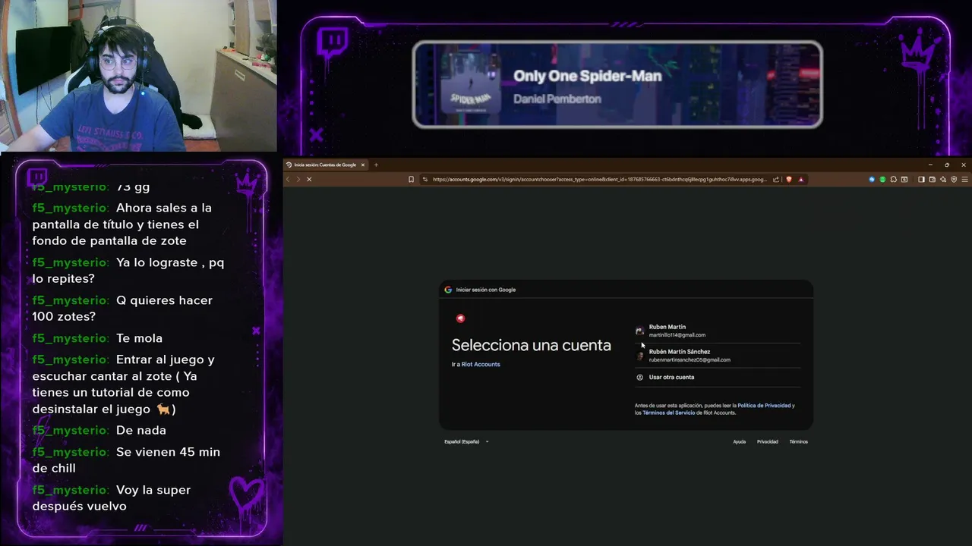Viewport: 972px width, 546px height.
Task: Select 'Usar otra cuenta' option
Action: tap(718, 377)
